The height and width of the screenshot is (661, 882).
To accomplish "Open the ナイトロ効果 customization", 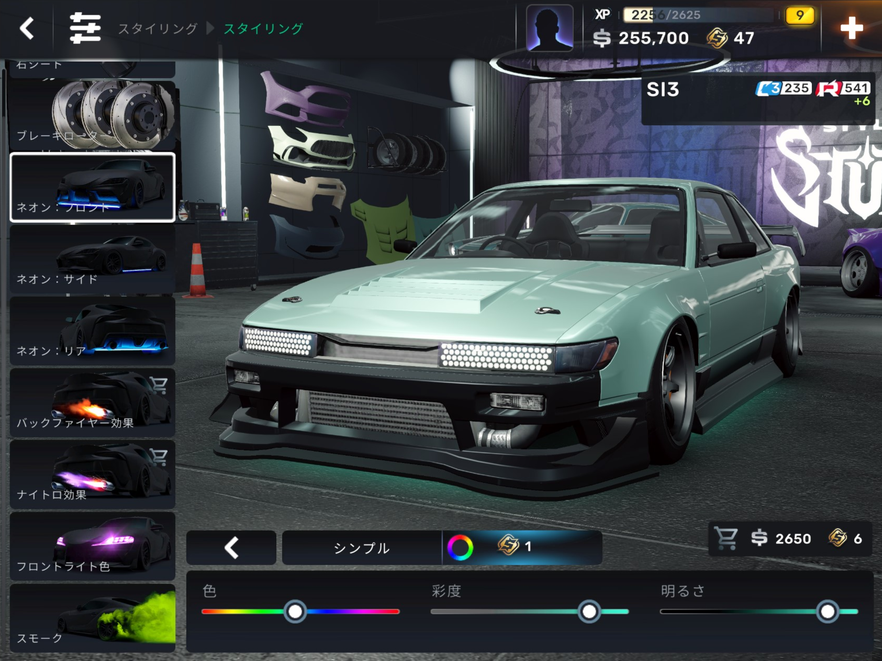I will point(93,474).
